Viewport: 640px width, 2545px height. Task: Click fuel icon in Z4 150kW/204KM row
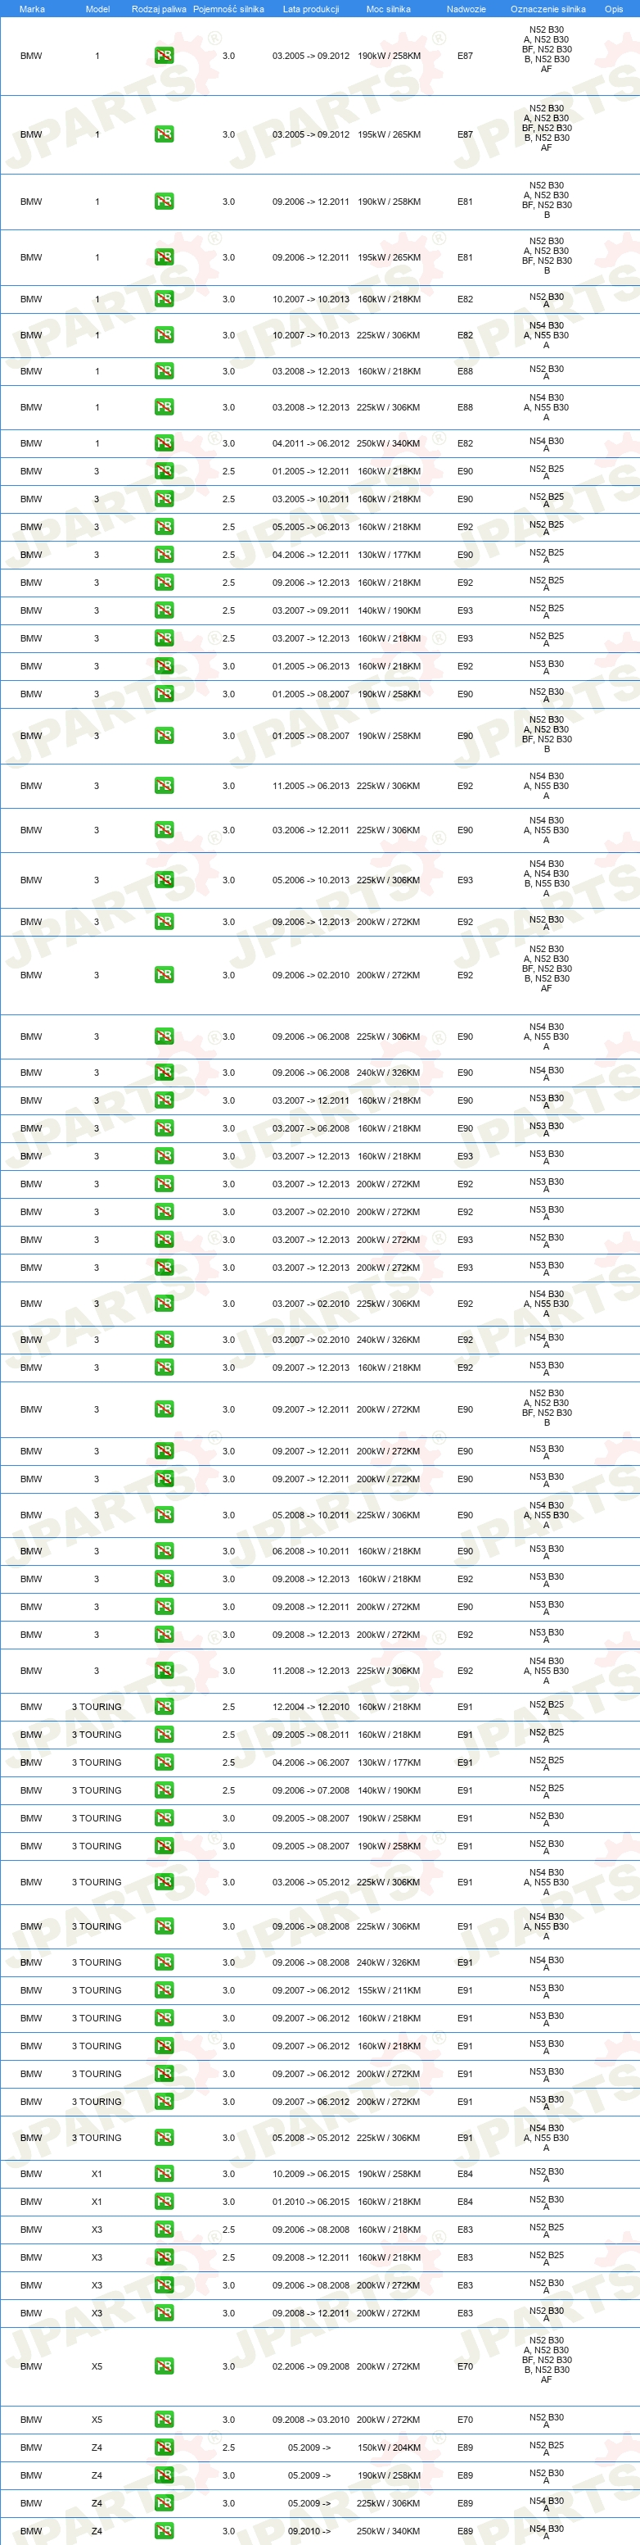point(164,2447)
